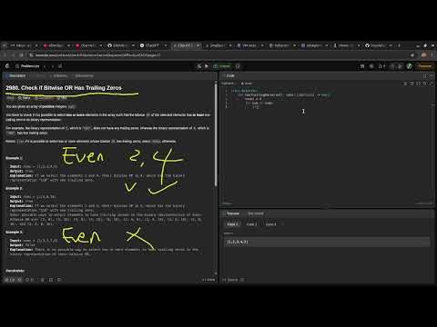Open the layout manager icon

362,66
